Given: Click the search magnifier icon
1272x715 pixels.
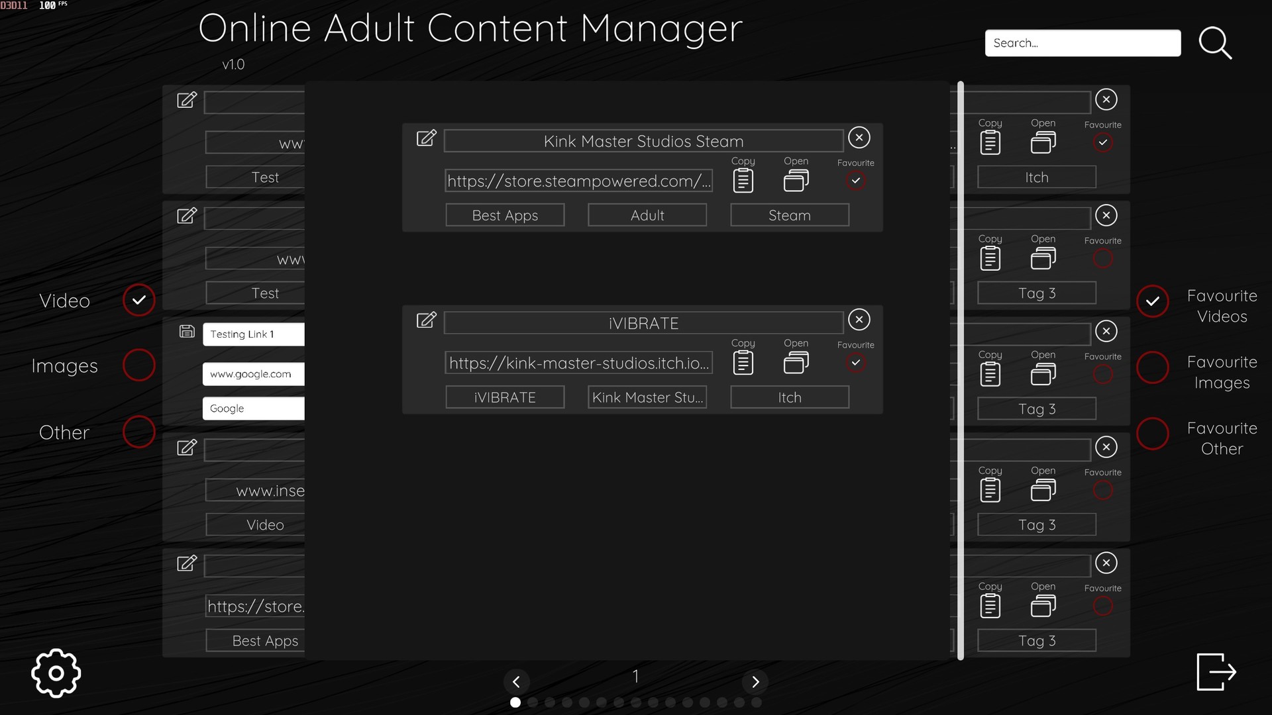Looking at the screenshot, I should (1216, 43).
